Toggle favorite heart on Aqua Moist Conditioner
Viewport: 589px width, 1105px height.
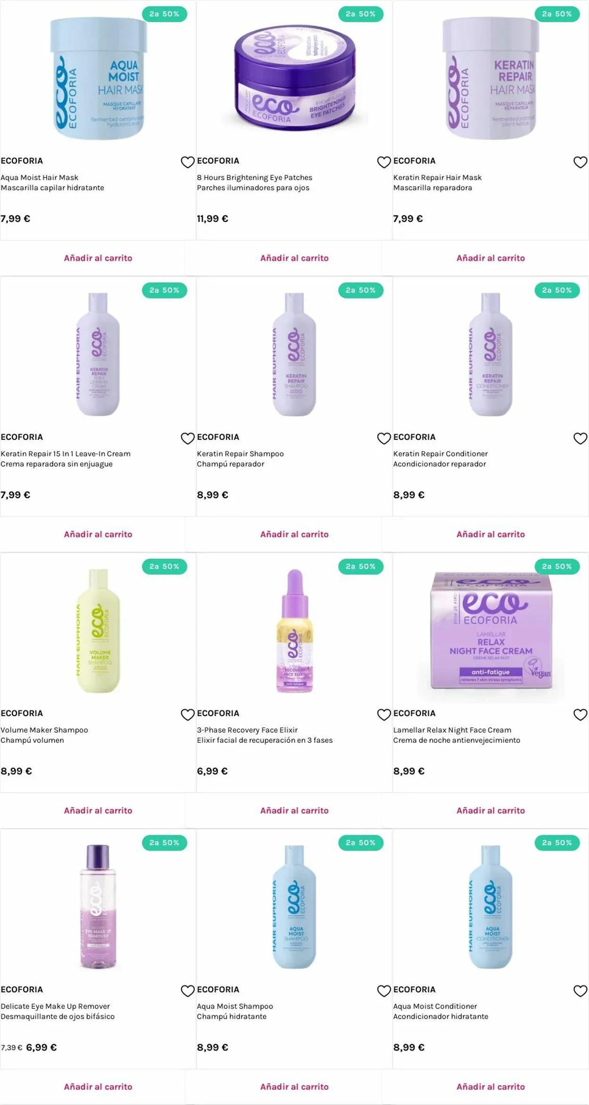point(580,991)
